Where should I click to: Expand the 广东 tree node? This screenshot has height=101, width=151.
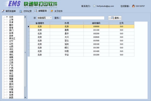7,65
